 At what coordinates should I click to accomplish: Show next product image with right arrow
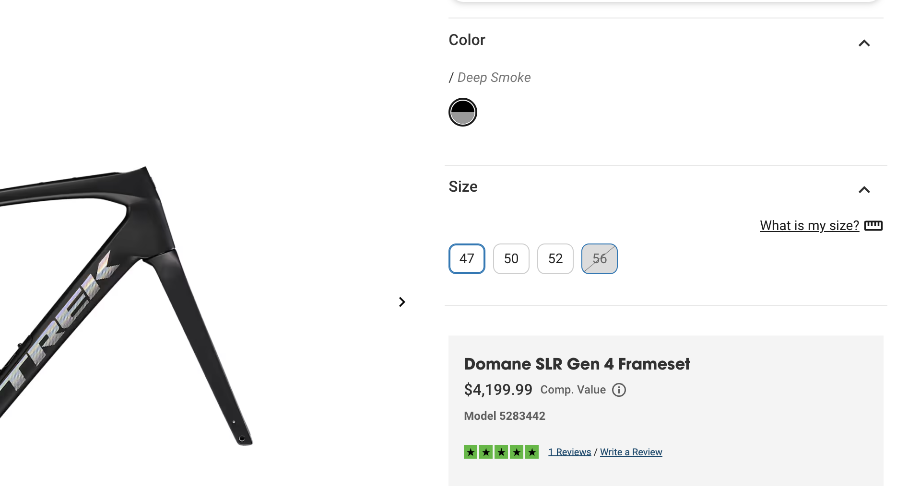[x=402, y=302]
